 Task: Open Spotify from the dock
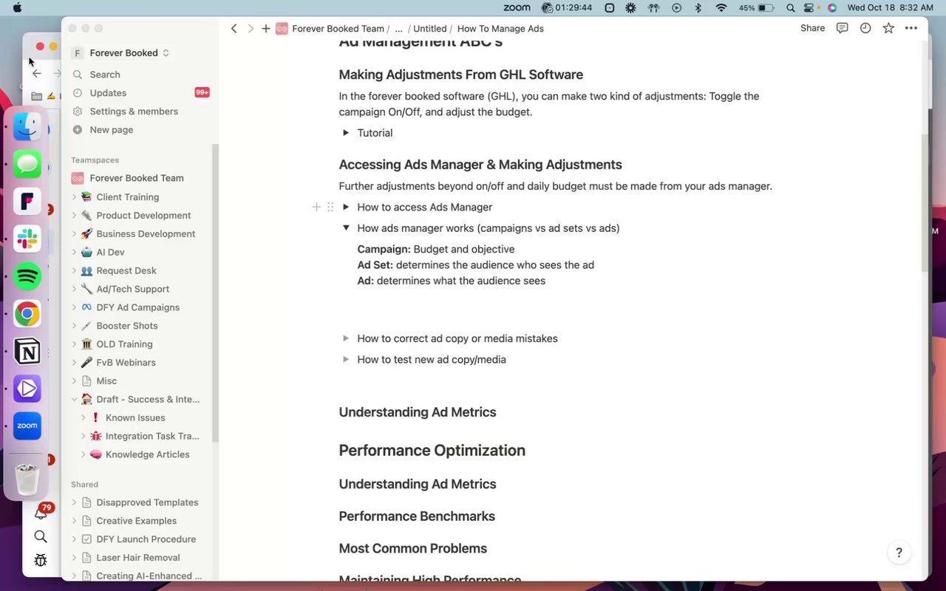point(27,276)
